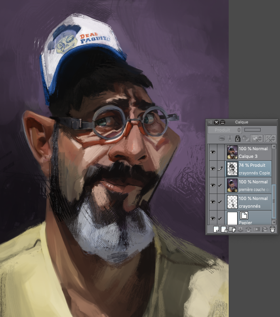Select the Calque 3 layer name

pos(249,156)
